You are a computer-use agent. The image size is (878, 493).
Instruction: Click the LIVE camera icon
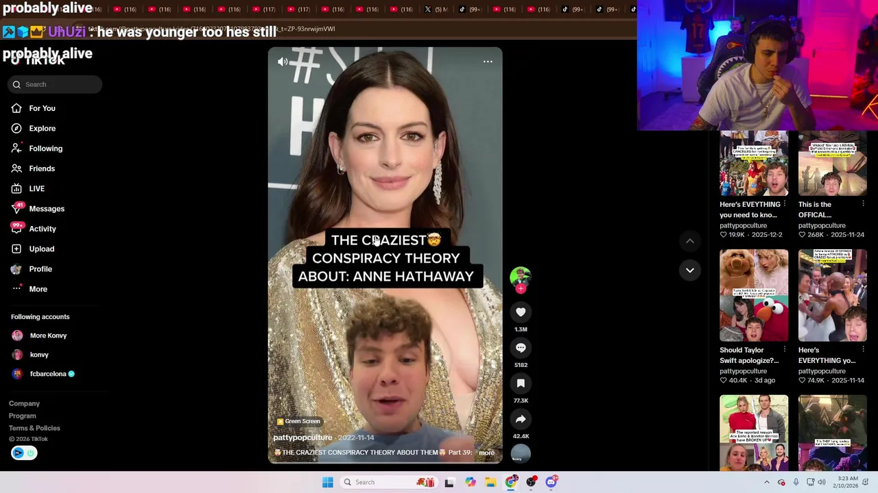point(16,188)
